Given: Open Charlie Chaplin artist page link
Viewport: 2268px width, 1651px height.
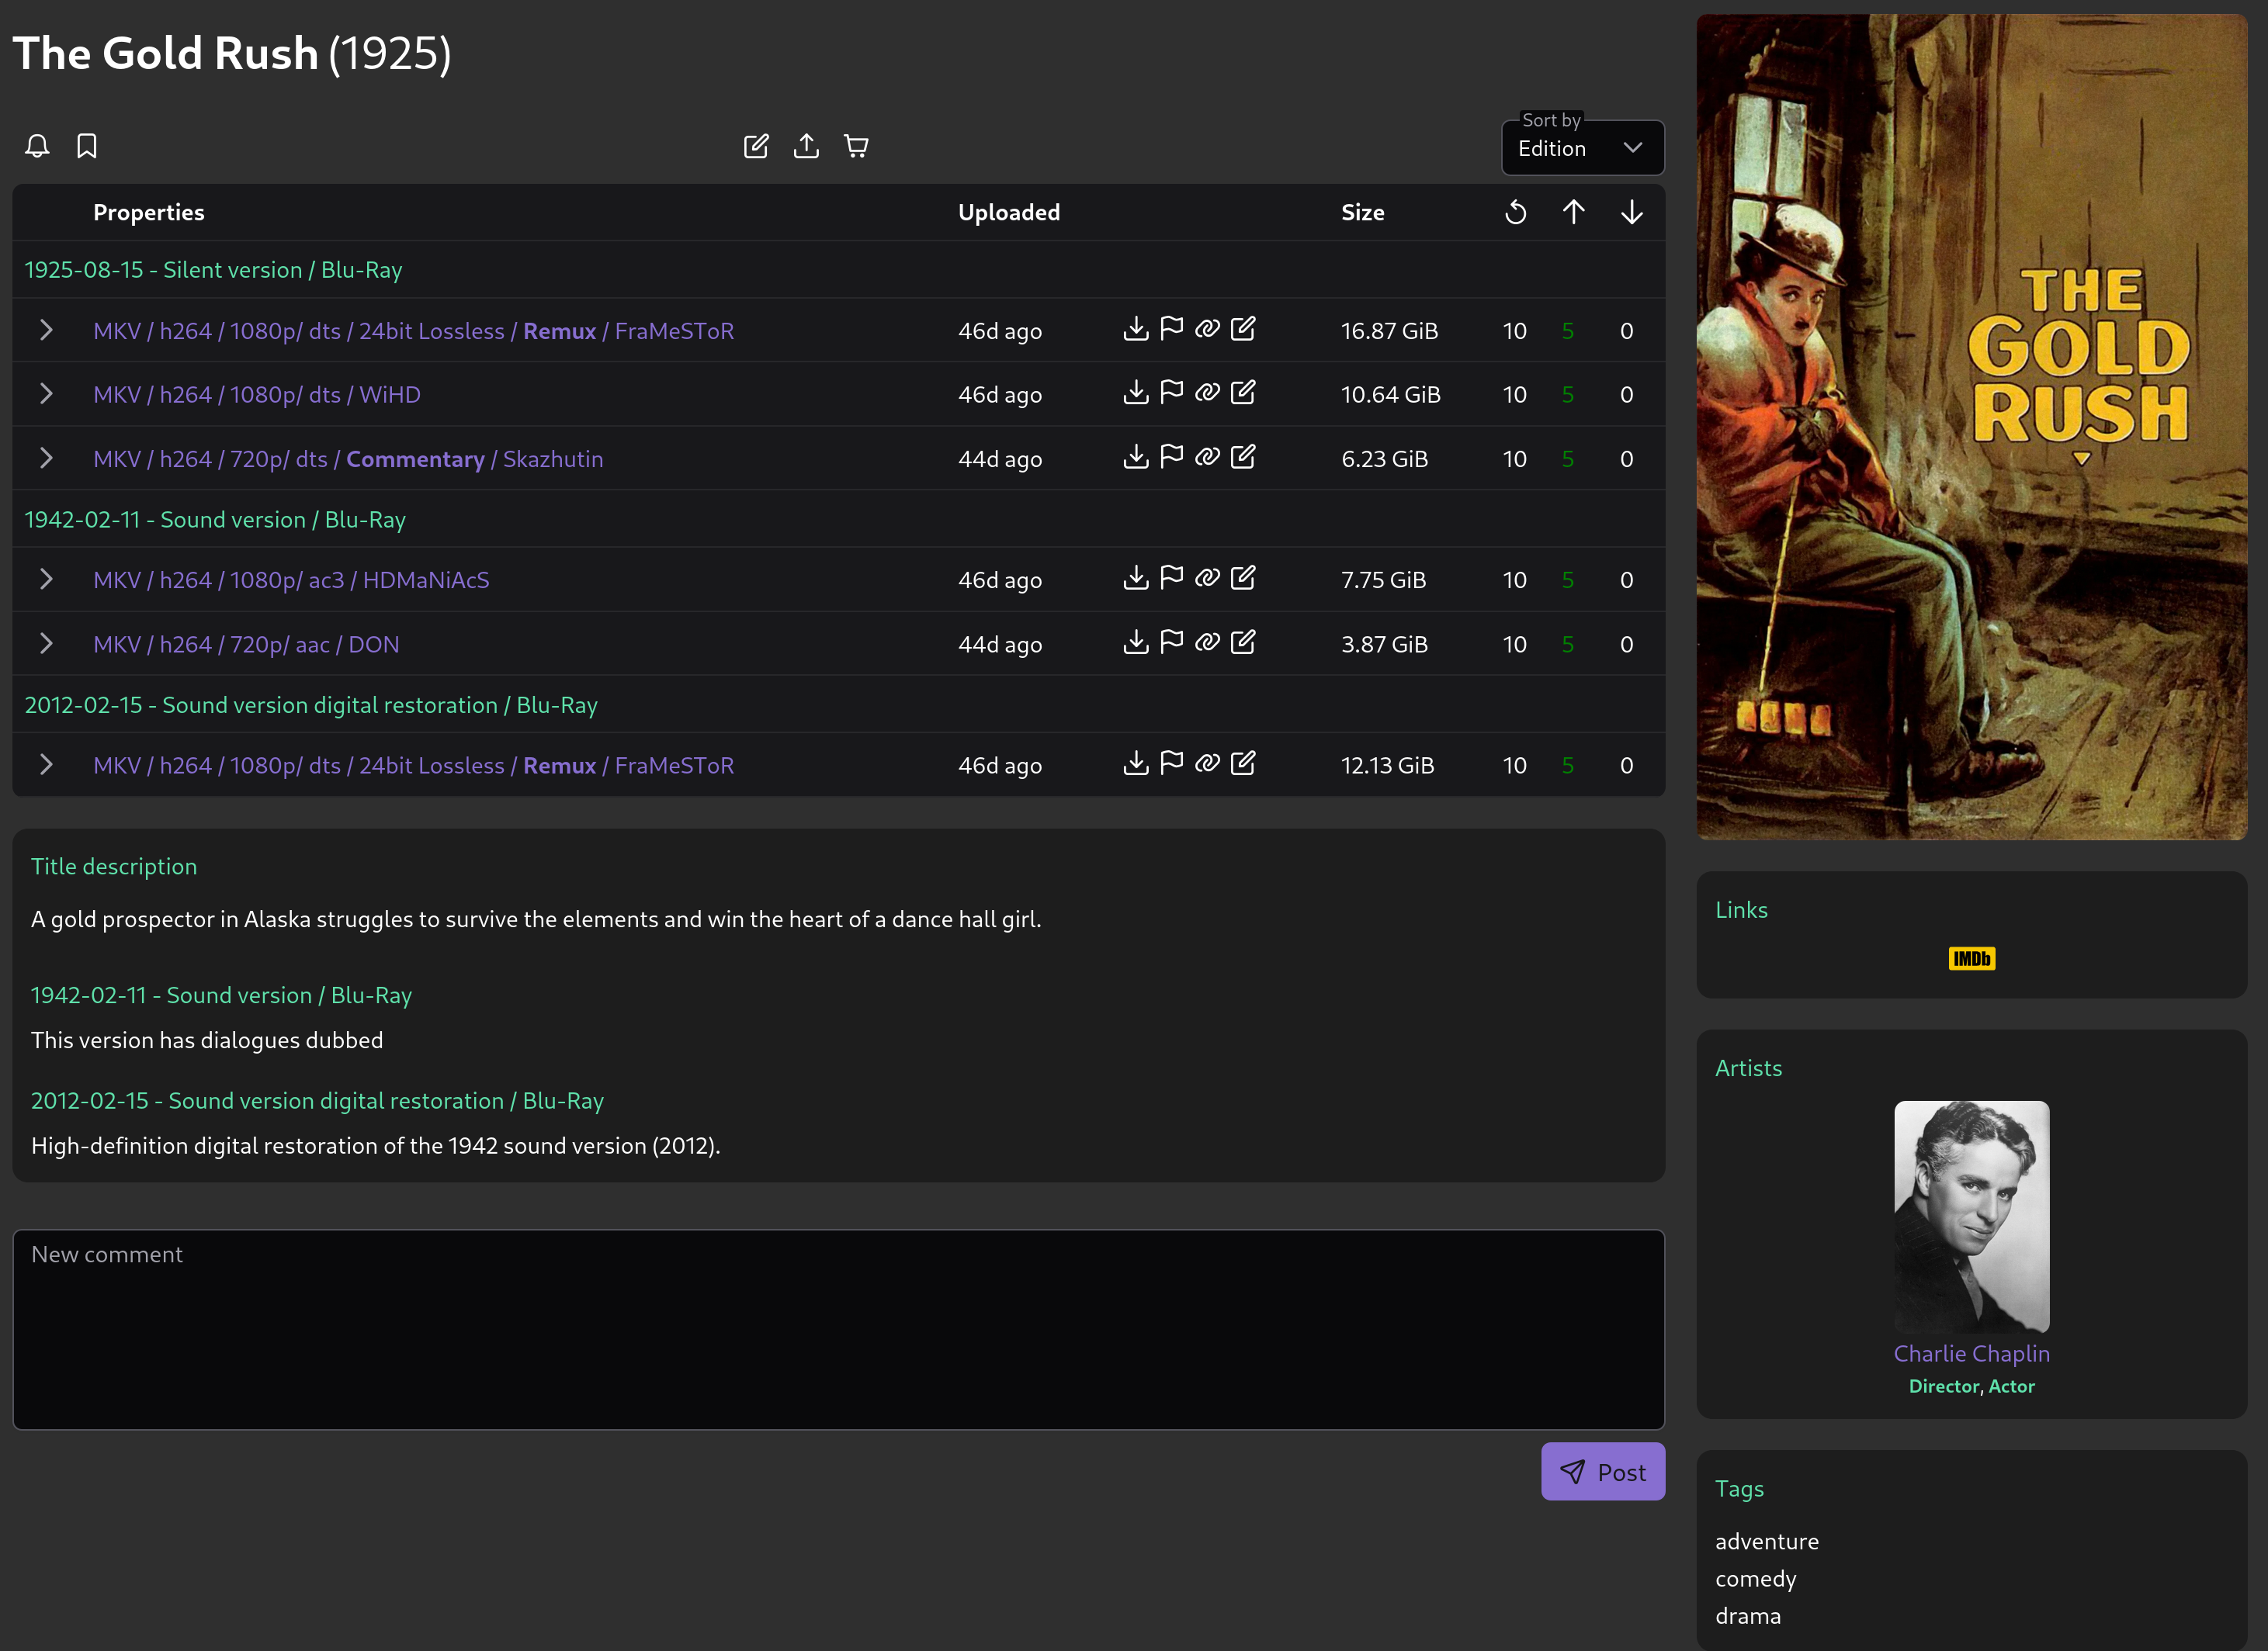Looking at the screenshot, I should click(x=1972, y=1353).
